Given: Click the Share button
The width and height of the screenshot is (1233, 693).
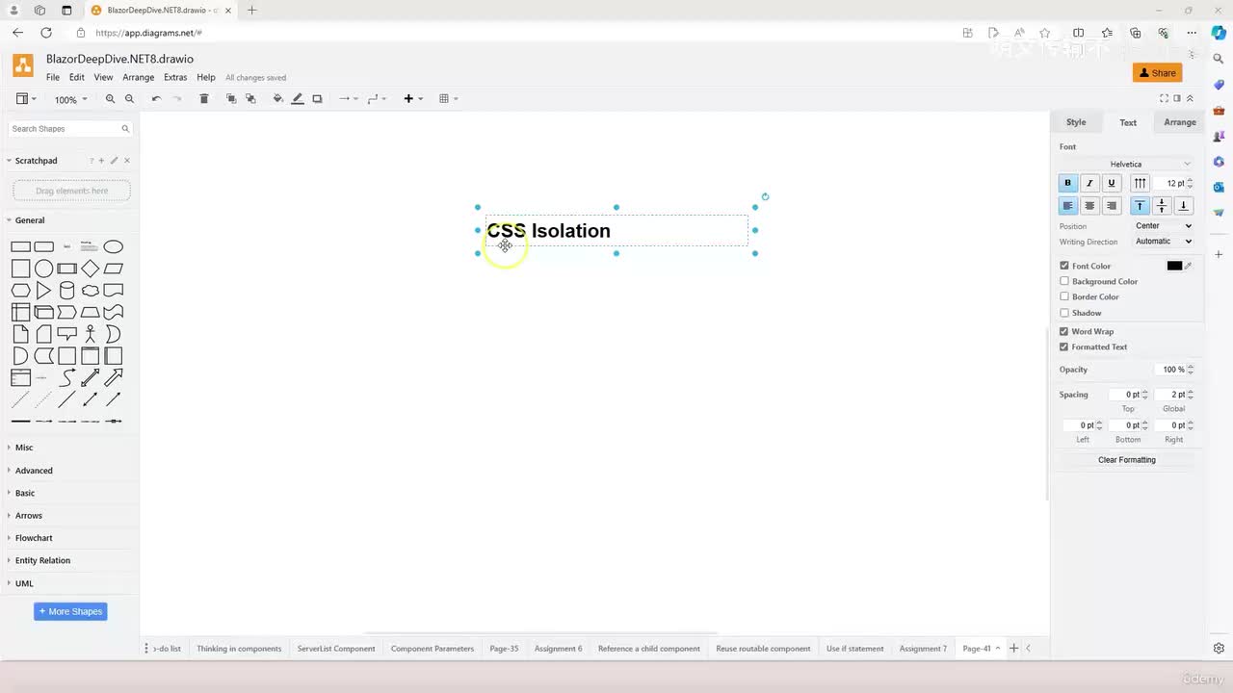Looking at the screenshot, I should tap(1158, 73).
